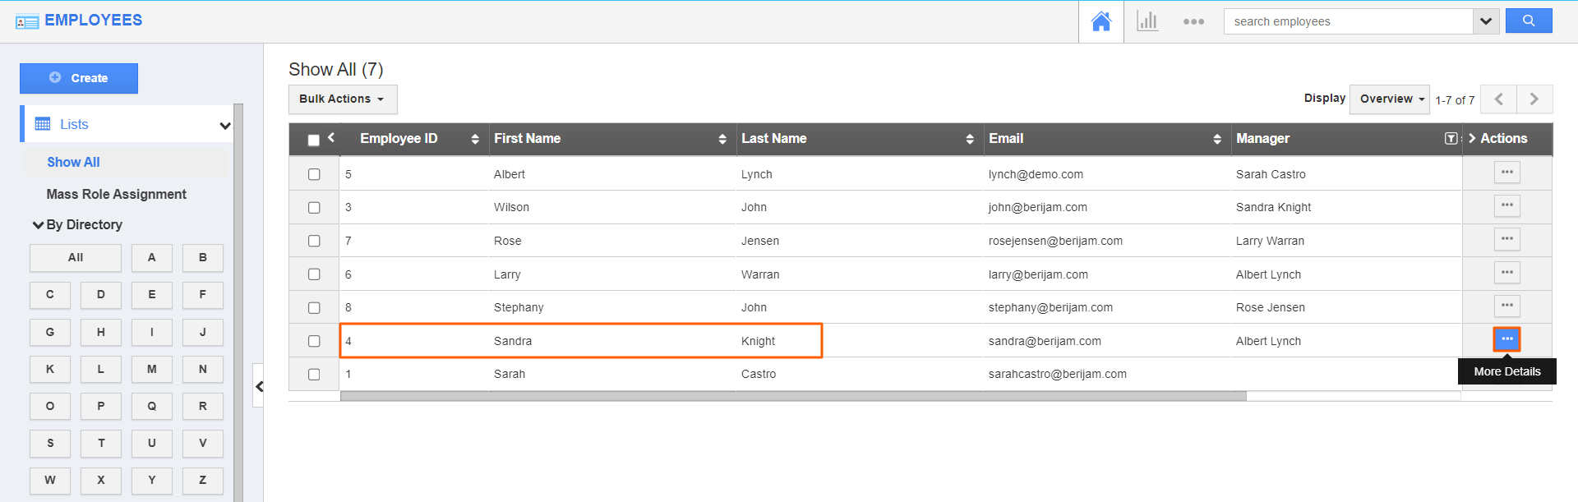Open the three-dot more options in header
Image resolution: width=1578 pixels, height=502 pixels.
1193,22
